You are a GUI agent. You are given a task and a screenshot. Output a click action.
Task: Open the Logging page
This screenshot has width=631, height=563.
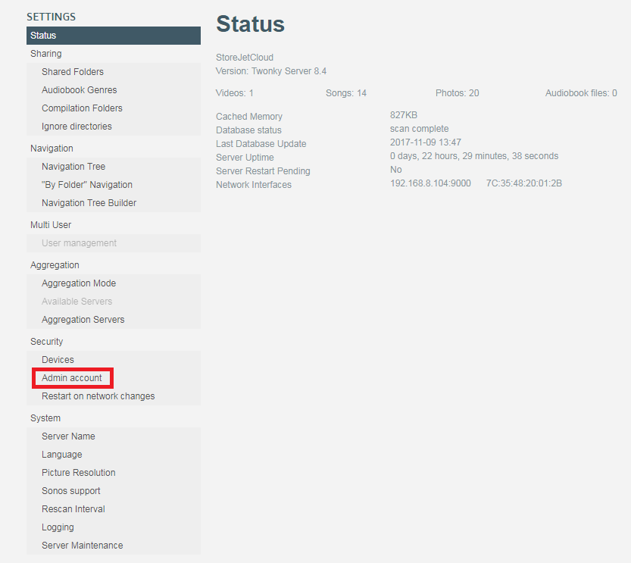click(x=58, y=527)
